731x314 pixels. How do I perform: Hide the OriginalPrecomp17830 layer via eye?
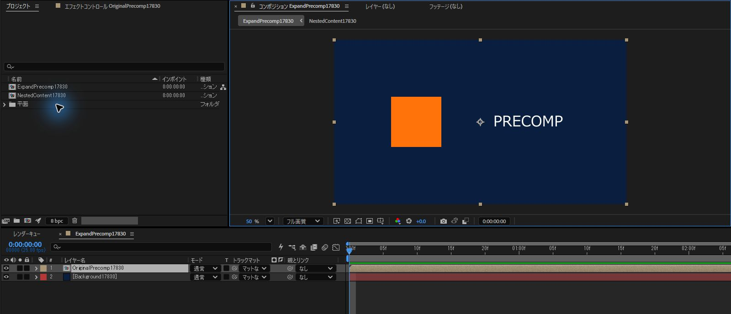tap(6, 268)
